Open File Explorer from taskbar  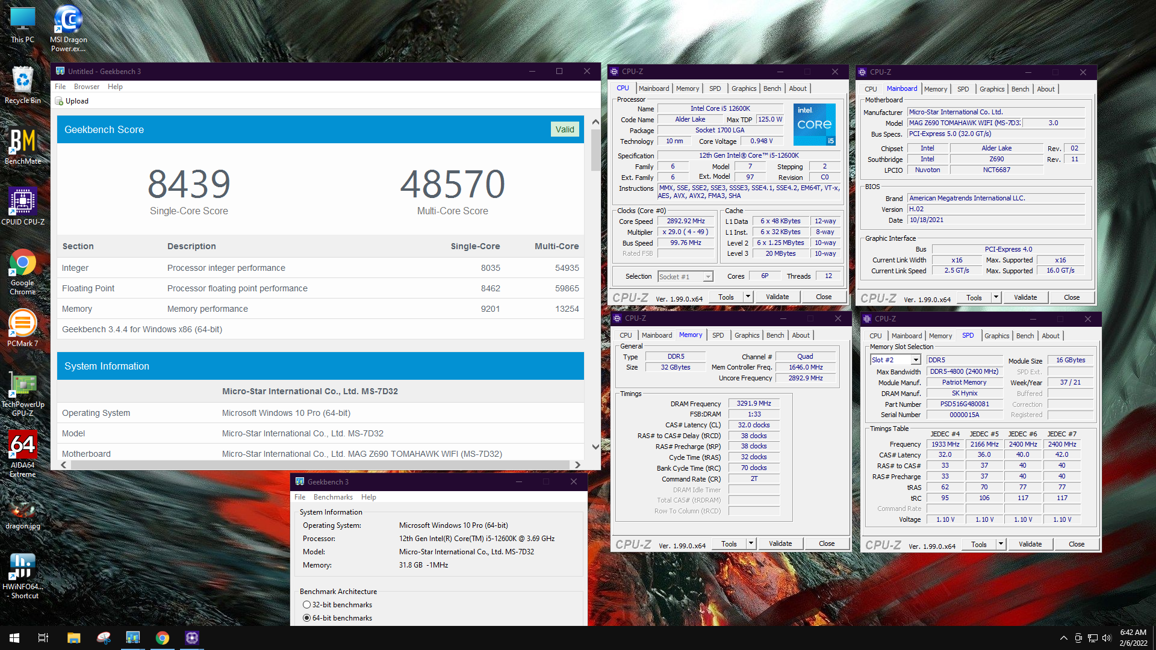tap(73, 638)
